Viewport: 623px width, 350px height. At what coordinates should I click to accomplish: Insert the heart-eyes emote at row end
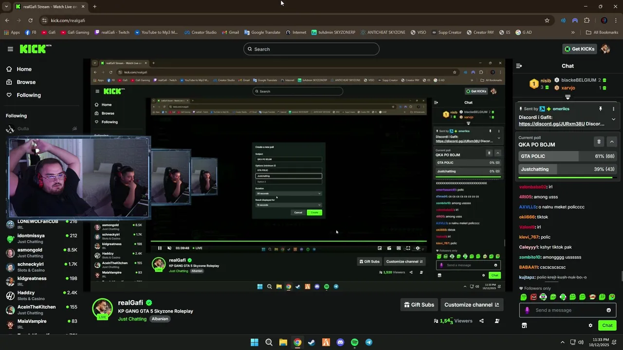(612, 297)
